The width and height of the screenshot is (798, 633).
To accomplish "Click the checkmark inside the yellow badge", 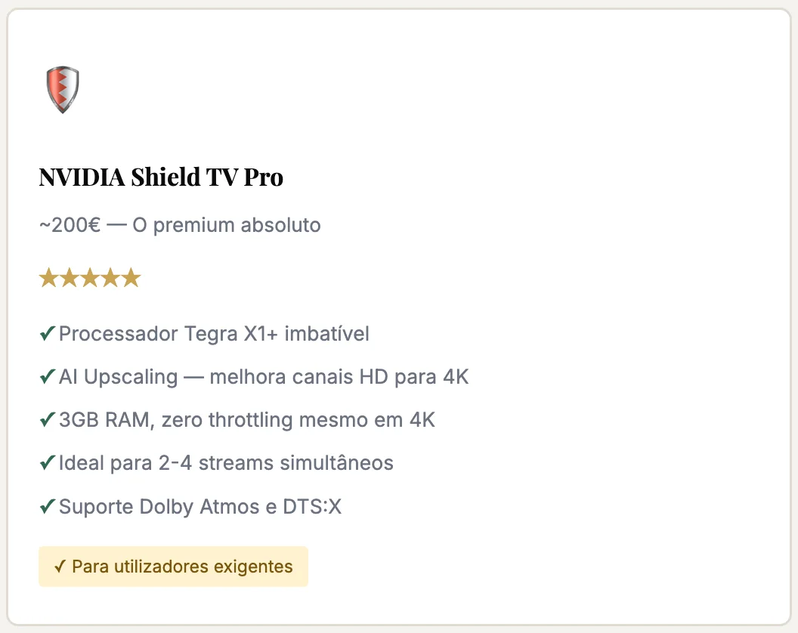I will coord(60,567).
